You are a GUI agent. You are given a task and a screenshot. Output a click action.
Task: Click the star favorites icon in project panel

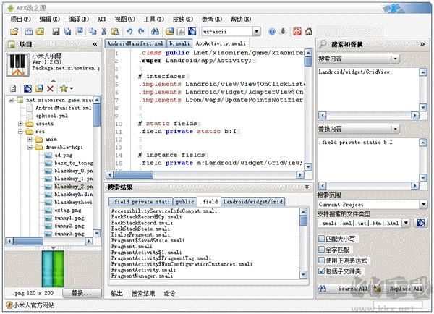point(64,88)
